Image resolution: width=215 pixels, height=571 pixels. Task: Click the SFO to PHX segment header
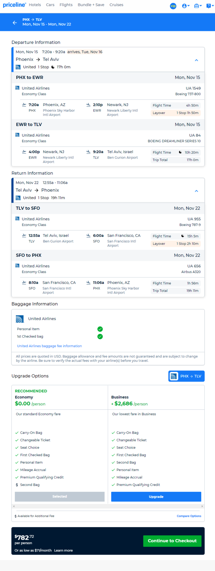[x=108, y=255]
